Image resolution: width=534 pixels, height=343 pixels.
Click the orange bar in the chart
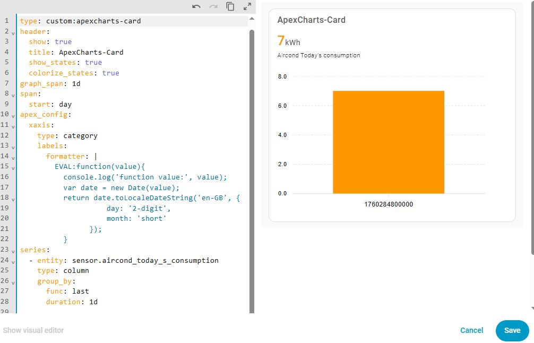point(389,142)
